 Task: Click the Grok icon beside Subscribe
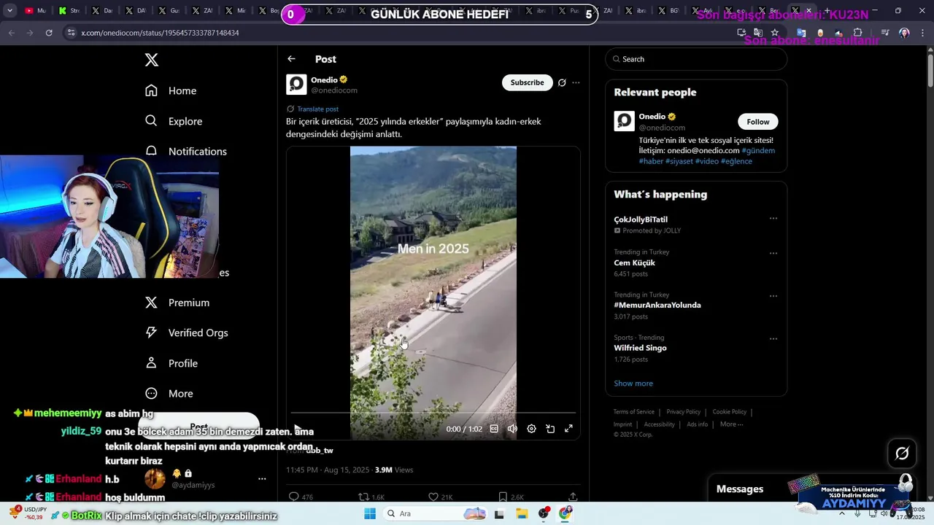(562, 82)
